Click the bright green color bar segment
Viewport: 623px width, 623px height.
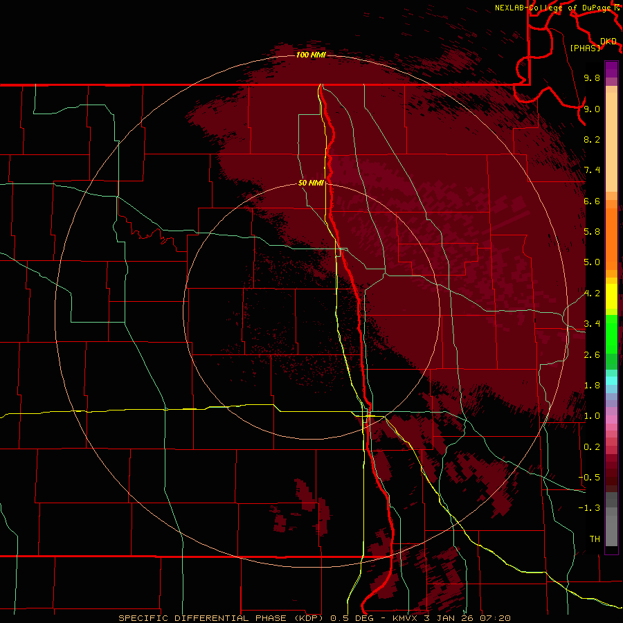(x=611, y=334)
